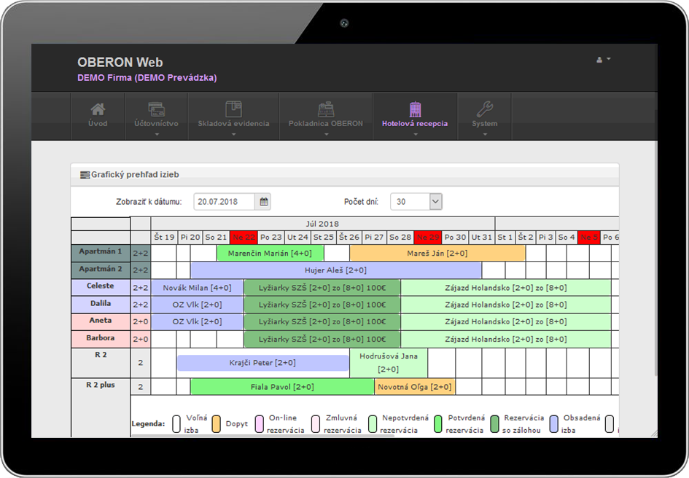Click the Ne 22 Sunday column header

pos(244,238)
